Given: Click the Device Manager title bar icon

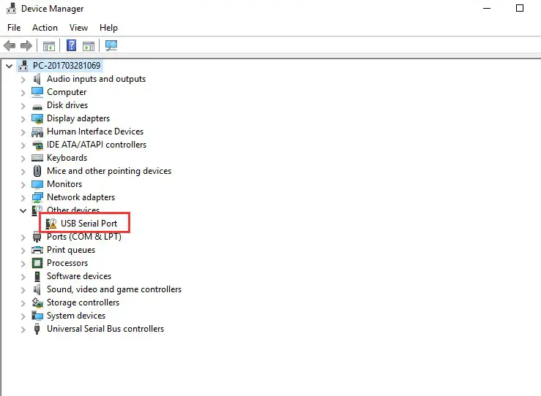Looking at the screenshot, I should point(11,8).
